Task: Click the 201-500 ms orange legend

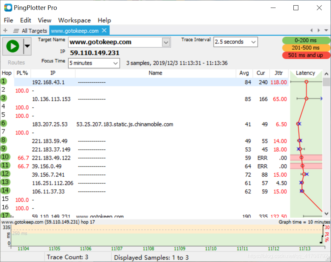Action: pos(306,48)
